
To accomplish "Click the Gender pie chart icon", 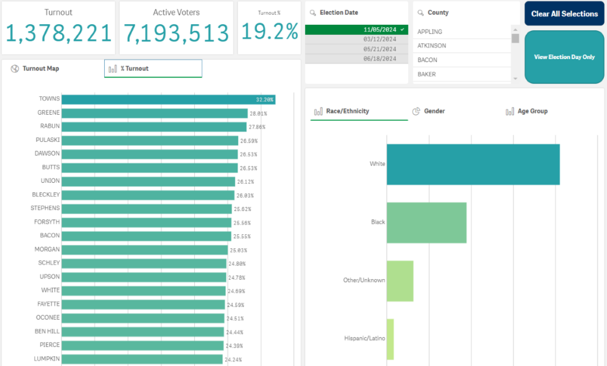I will pos(416,111).
